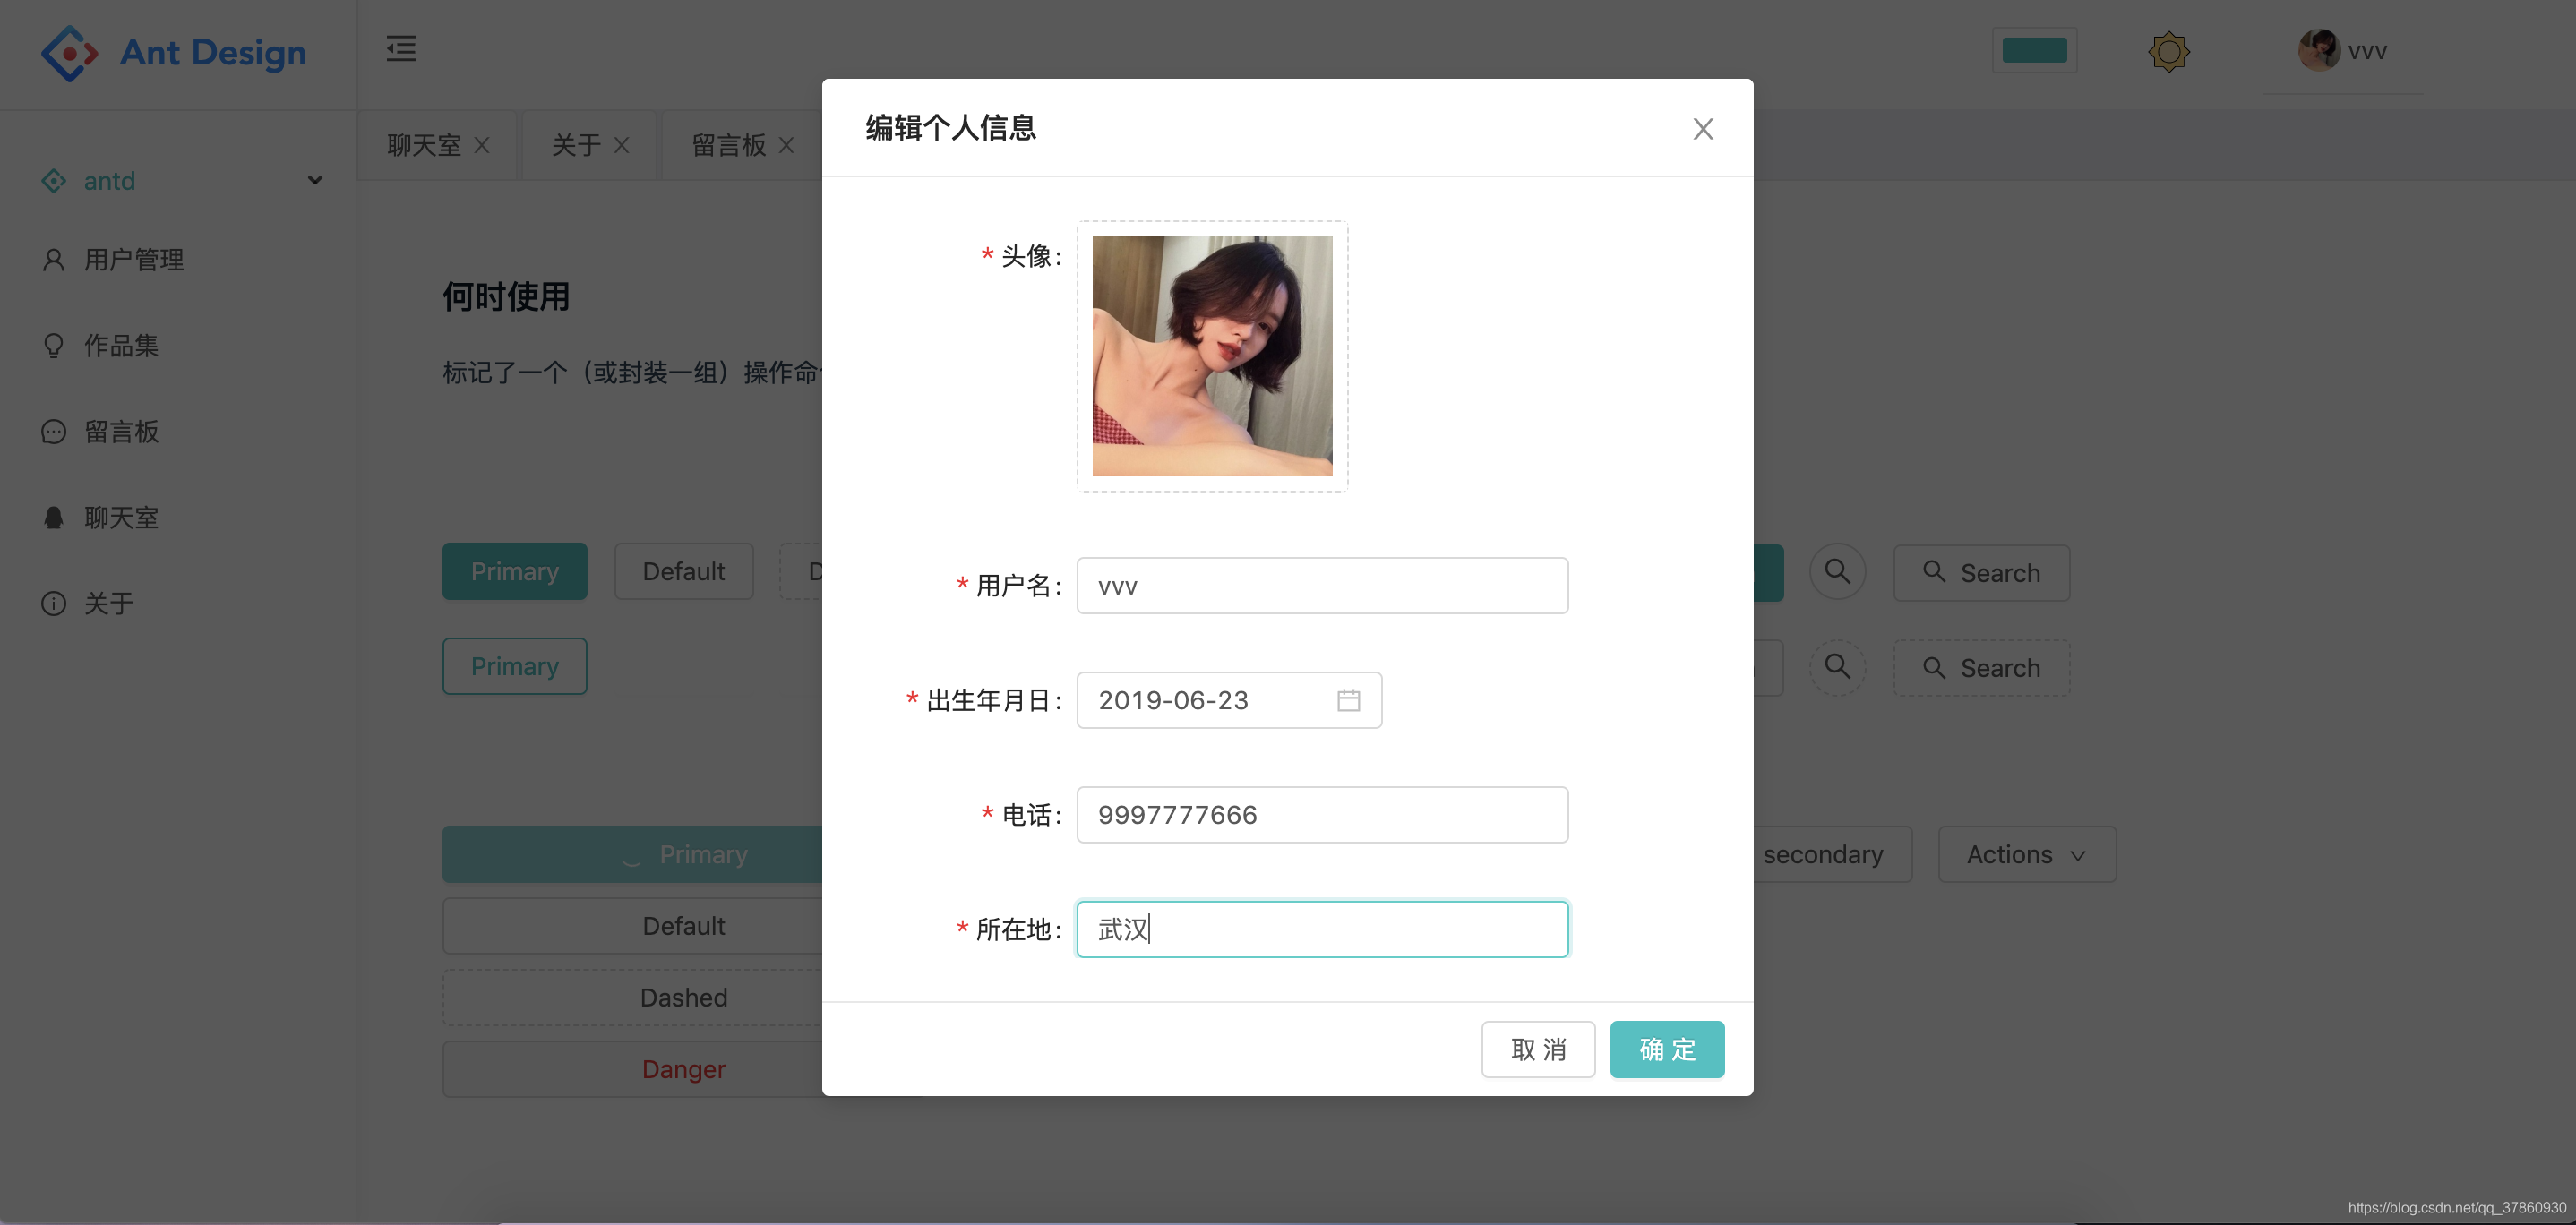Viewport: 2576px width, 1225px height.
Task: Click the Dashed block button
Action: [x=633, y=997]
